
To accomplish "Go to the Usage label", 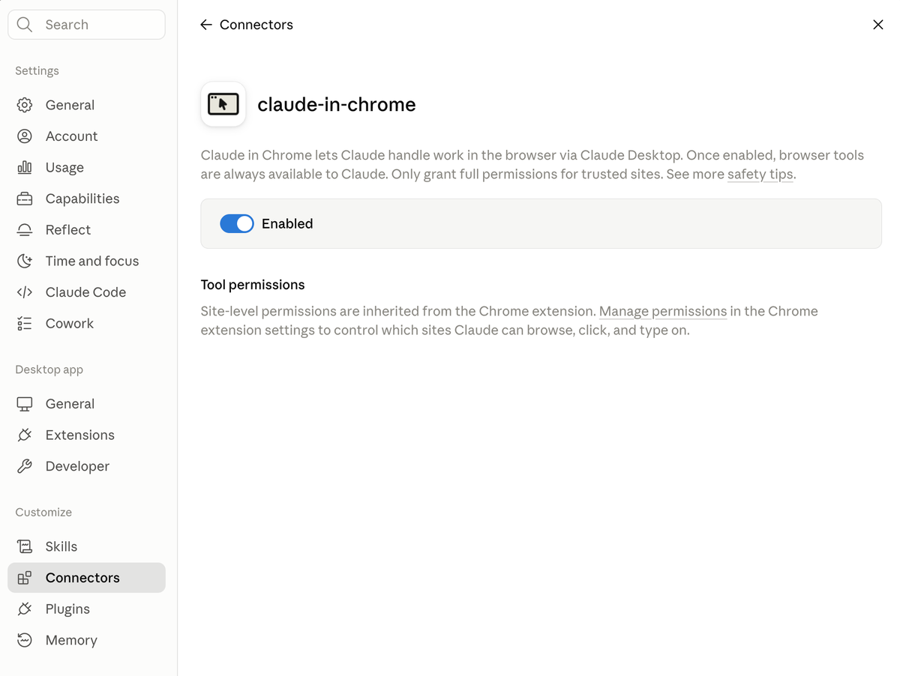I will [64, 167].
